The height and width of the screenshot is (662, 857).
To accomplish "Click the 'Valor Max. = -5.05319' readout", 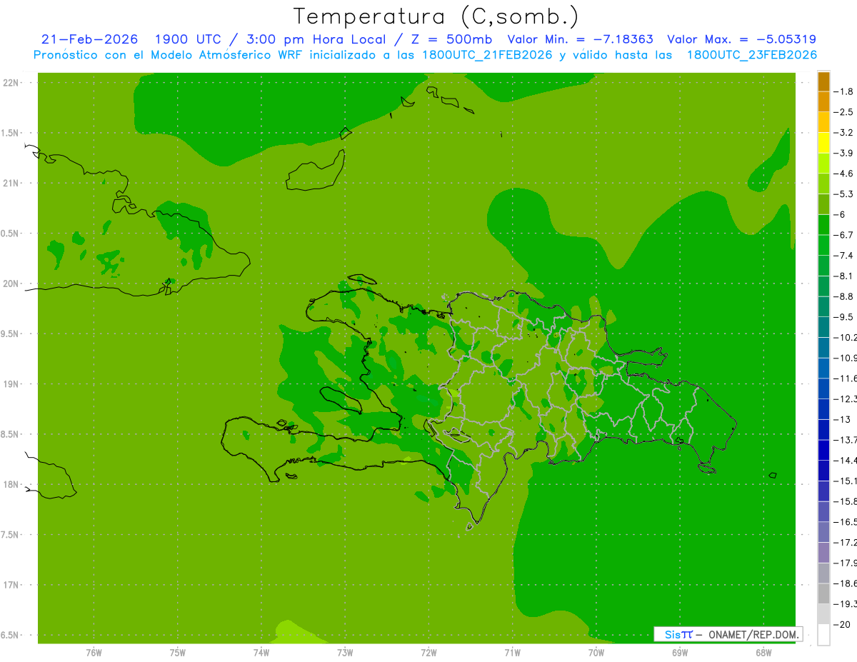I will [x=742, y=39].
